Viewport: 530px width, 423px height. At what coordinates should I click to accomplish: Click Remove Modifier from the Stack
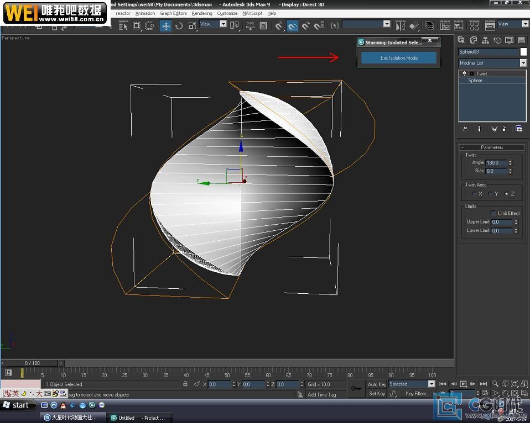504,129
